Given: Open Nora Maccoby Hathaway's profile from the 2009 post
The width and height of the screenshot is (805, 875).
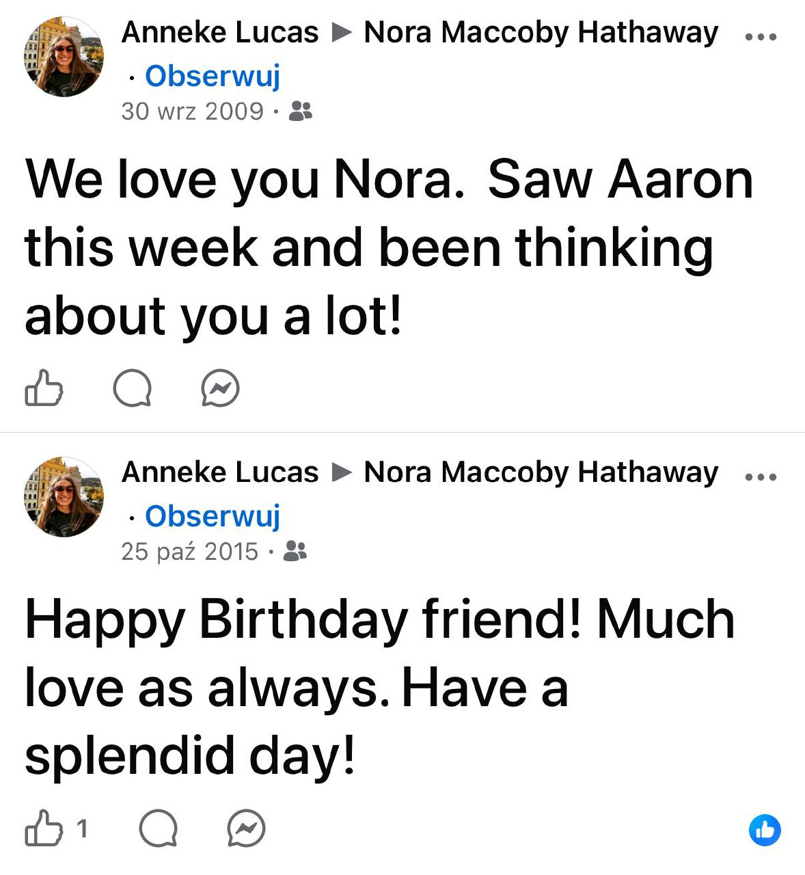Looking at the screenshot, I should coord(541,32).
